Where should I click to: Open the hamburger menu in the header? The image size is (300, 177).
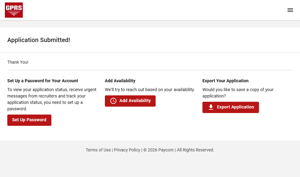(x=290, y=10)
